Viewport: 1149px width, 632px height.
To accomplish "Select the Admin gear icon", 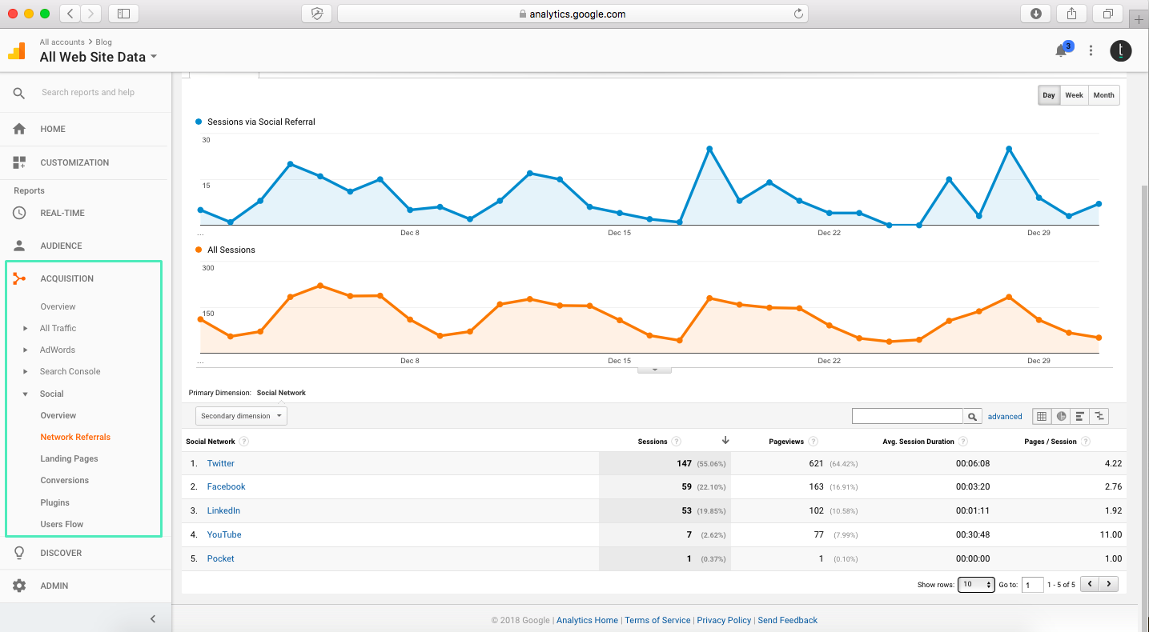I will tap(18, 586).
